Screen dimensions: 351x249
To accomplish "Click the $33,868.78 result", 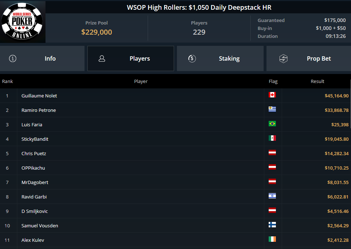I will 337,110.
